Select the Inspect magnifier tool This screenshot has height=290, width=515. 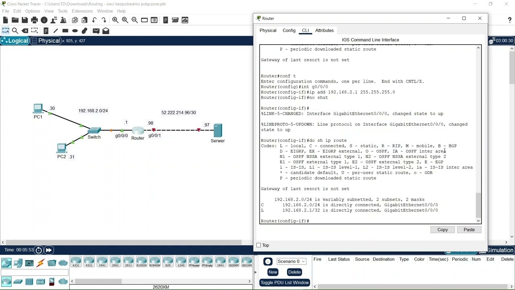pyautogui.click(x=15, y=31)
